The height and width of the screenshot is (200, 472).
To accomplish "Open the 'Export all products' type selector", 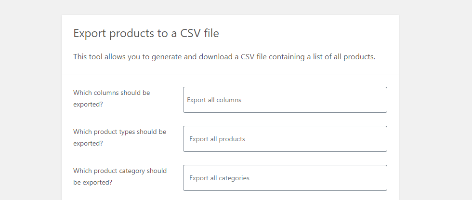I will point(285,139).
